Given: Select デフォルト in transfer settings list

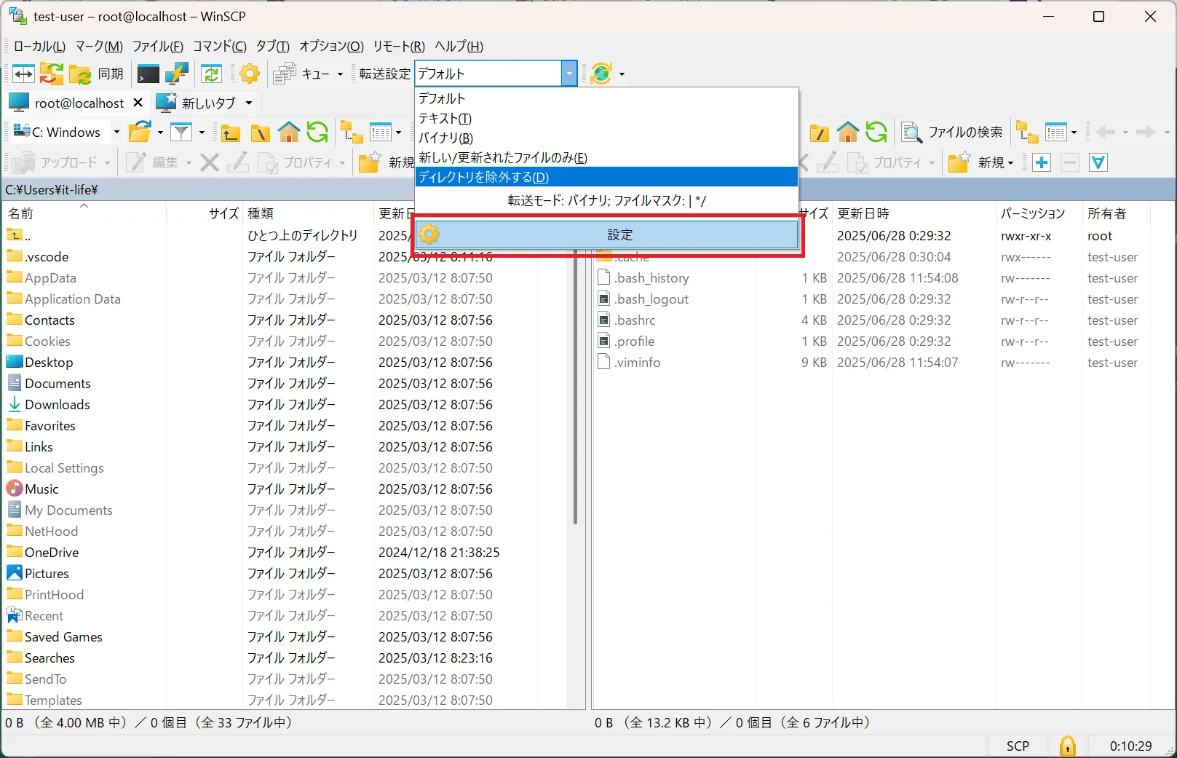Looking at the screenshot, I should click(607, 98).
